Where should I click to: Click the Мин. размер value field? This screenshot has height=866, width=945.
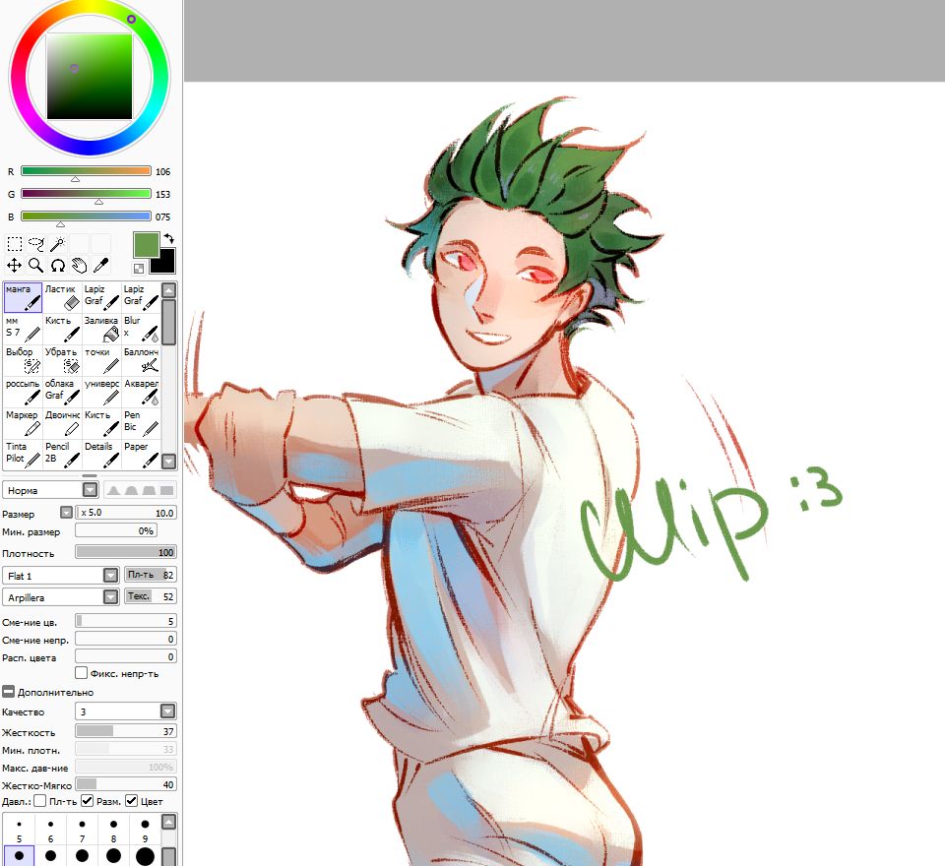click(116, 531)
